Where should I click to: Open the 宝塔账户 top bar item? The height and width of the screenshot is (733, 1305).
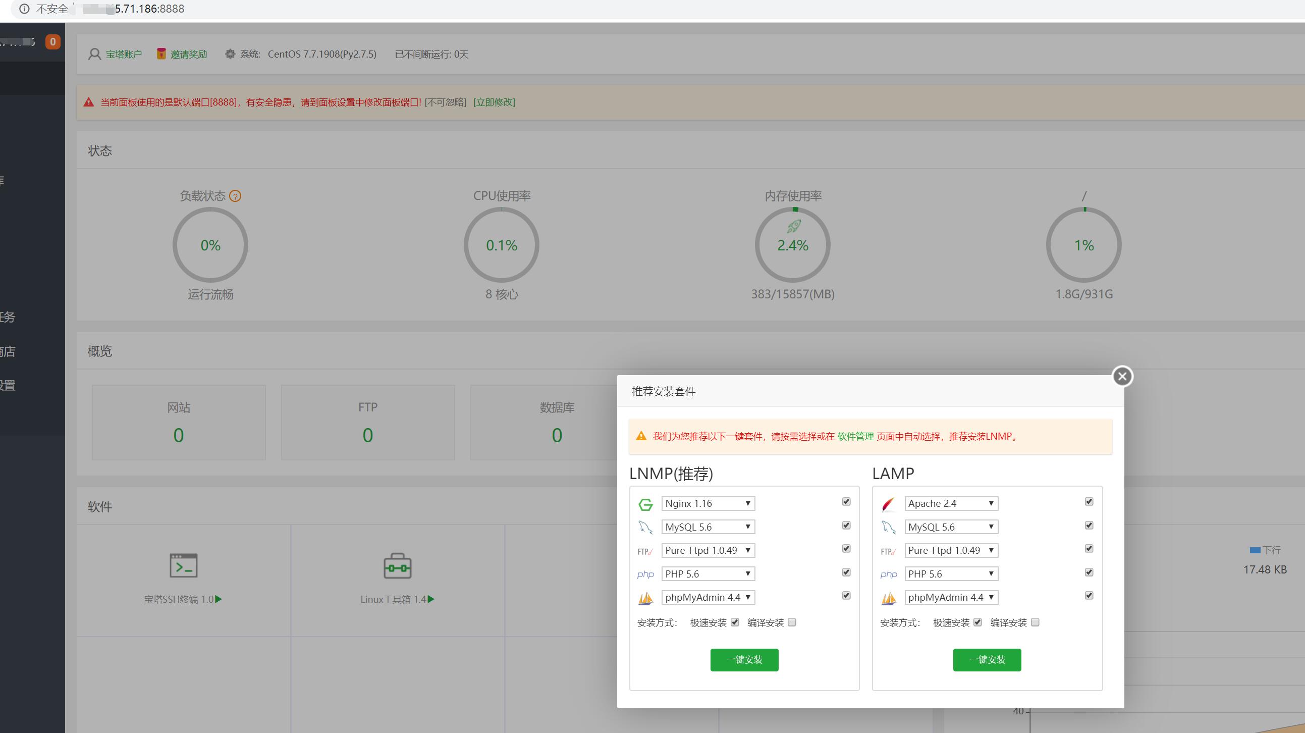123,54
